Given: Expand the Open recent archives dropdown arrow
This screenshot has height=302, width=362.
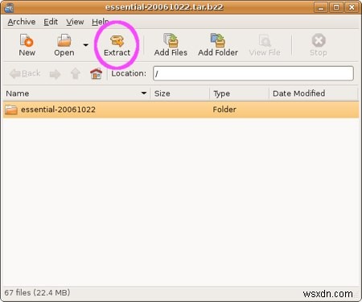Looking at the screenshot, I should click(86, 45).
